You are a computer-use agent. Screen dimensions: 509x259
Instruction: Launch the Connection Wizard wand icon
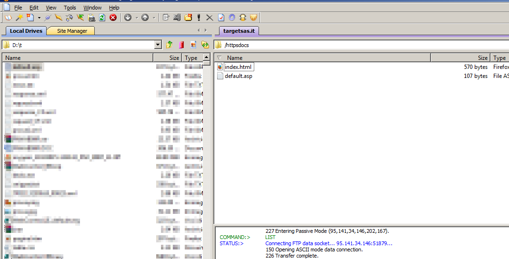click(19, 18)
